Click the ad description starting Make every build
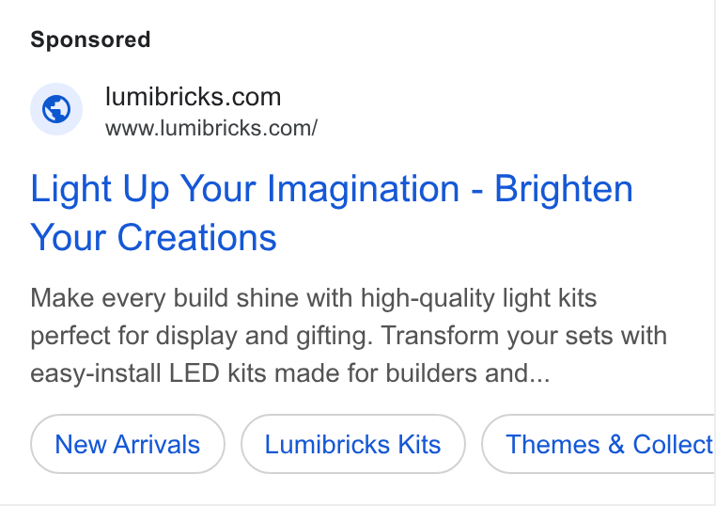 349,336
